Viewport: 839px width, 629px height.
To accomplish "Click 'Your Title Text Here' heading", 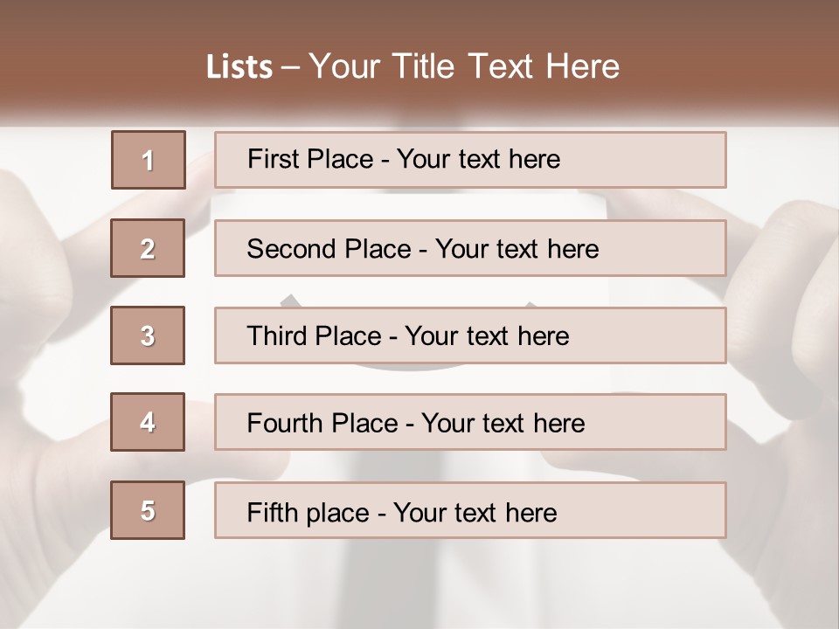I will tap(464, 66).
